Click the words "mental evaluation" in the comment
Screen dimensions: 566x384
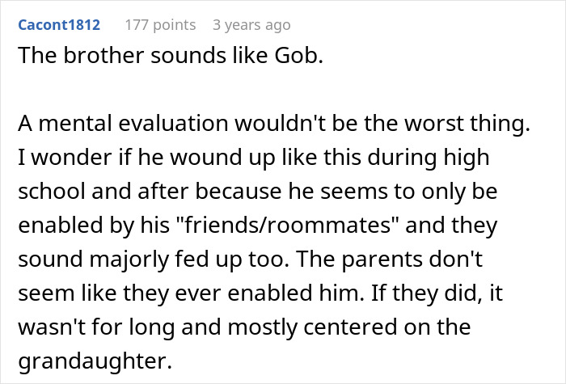[133, 123]
